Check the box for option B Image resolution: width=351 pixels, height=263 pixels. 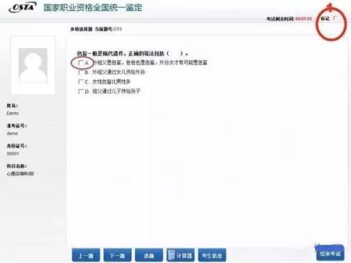click(80, 72)
